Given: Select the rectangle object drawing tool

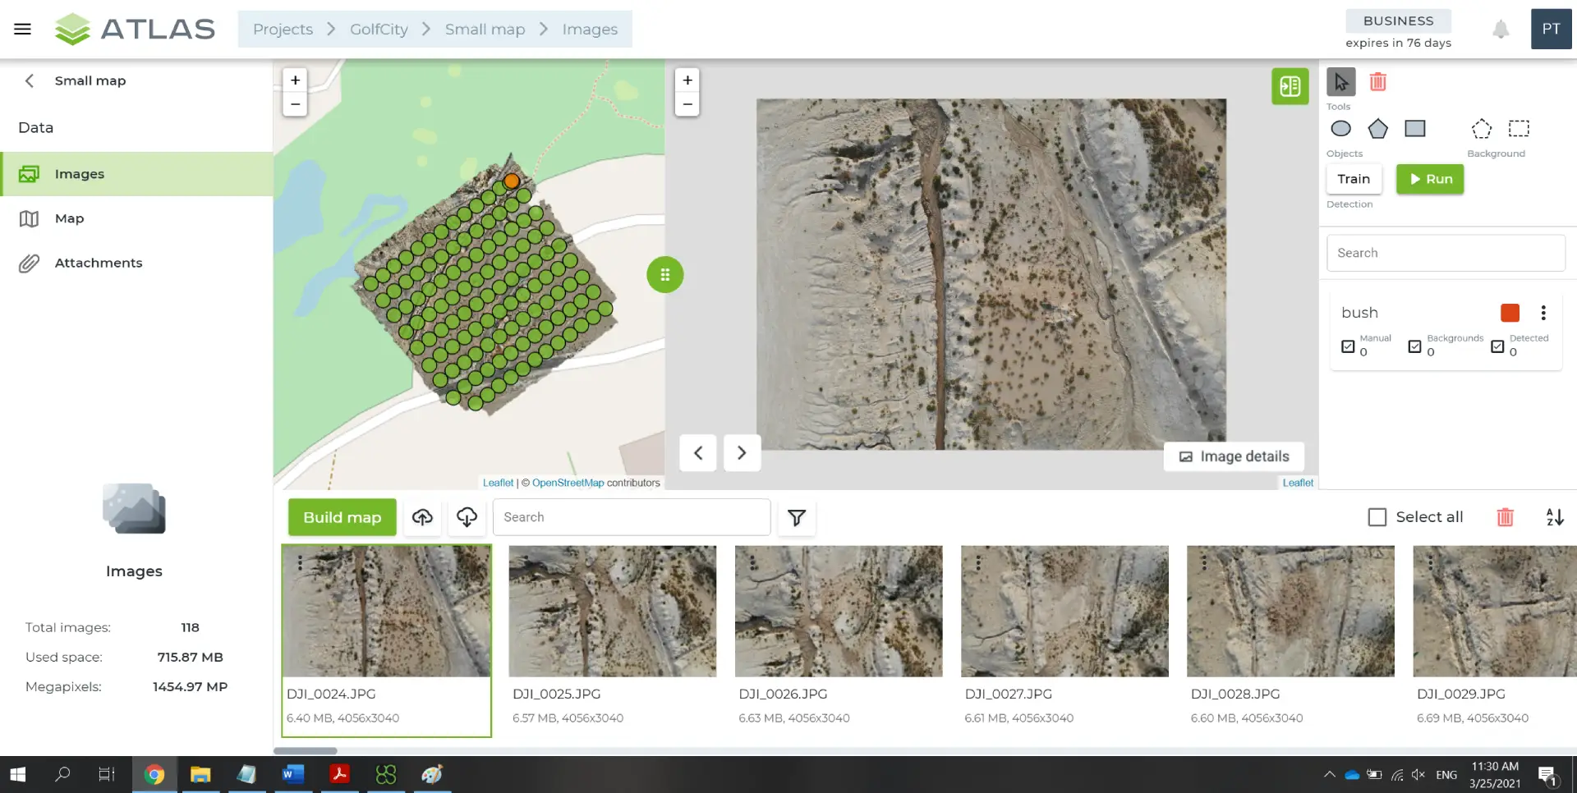Looking at the screenshot, I should coord(1414,129).
